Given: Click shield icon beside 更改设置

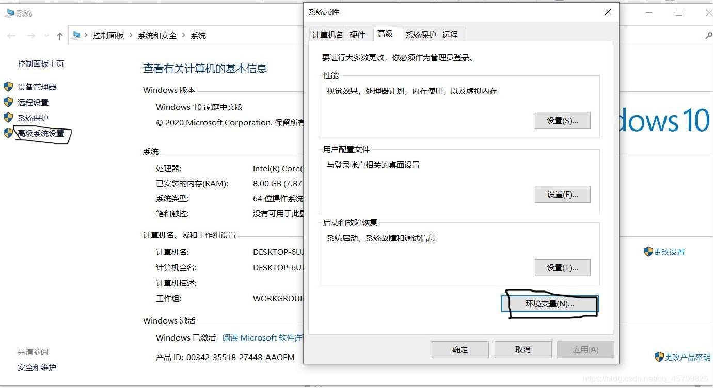Looking at the screenshot, I should pos(648,252).
